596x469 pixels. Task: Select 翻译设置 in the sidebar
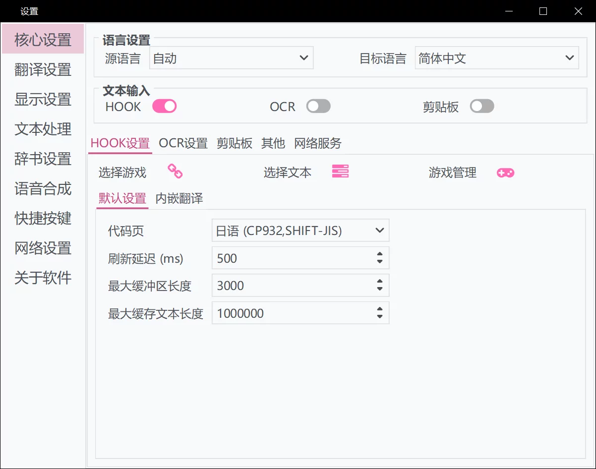[x=42, y=69]
